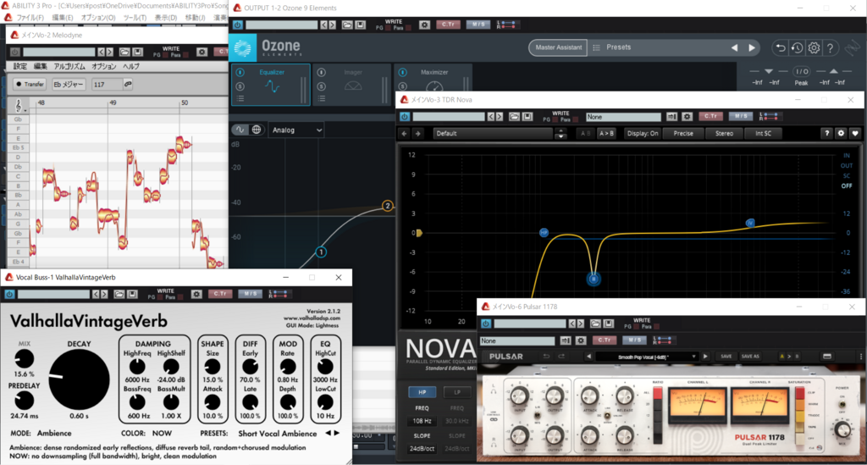Click the SAVE AS button in Pulsar
Screen dimensions: 867x465
[x=750, y=357]
